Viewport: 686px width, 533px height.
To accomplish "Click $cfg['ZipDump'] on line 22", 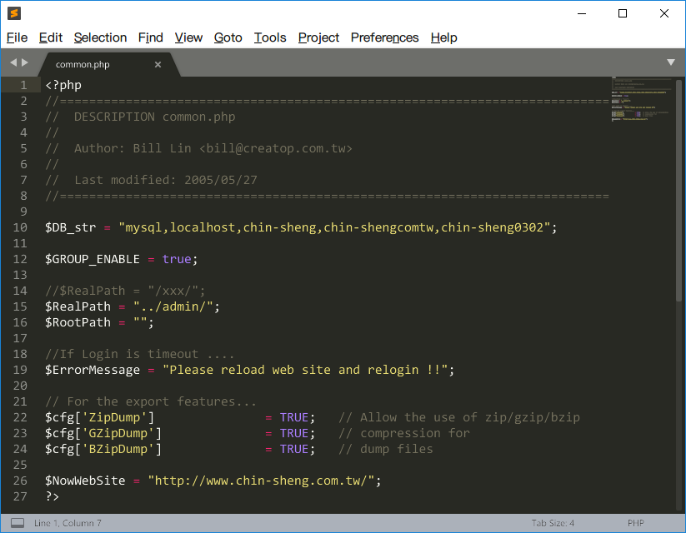I will coord(100,417).
